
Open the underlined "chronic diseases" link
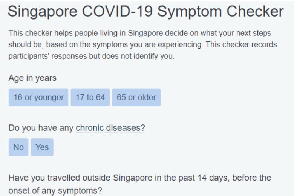coord(110,128)
